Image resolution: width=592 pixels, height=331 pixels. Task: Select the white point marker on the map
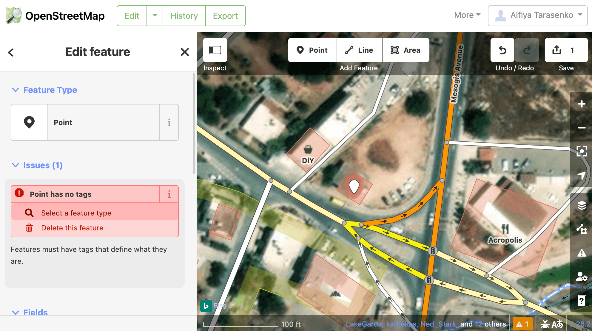point(354,187)
